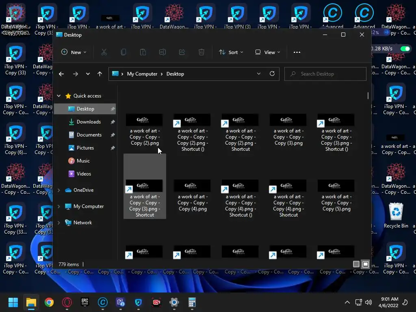Select file 'a work of art - Copy - Copy - Copy (4).png'
The image size is (416, 312).
pyautogui.click(x=193, y=196)
